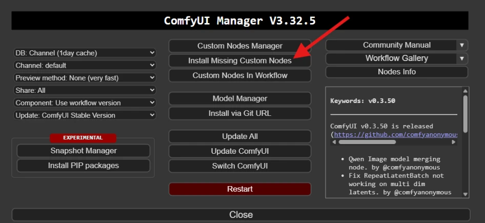
Task: Hit the red Restart button
Action: pos(240,189)
